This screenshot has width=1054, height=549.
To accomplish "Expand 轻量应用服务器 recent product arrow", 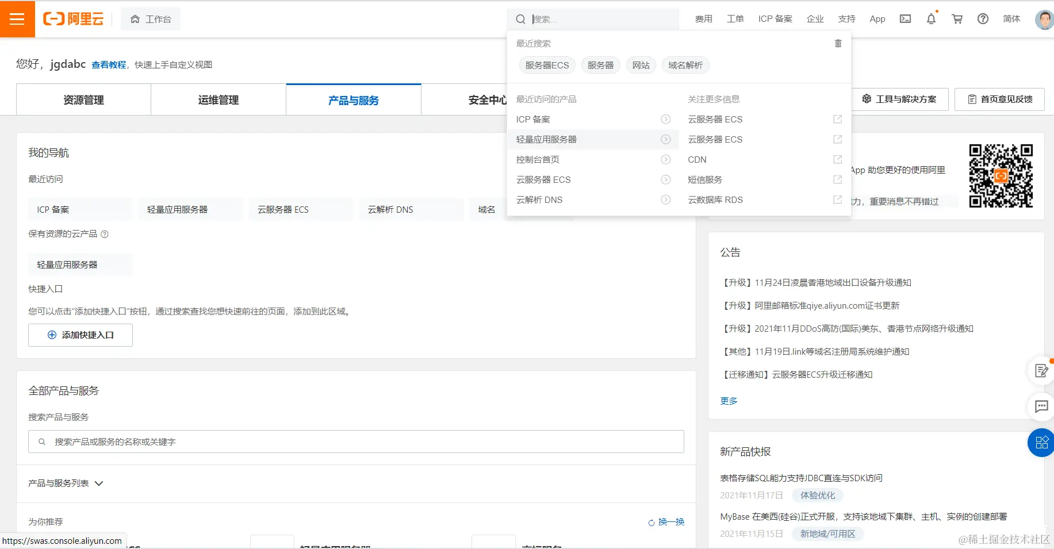I will click(x=666, y=139).
